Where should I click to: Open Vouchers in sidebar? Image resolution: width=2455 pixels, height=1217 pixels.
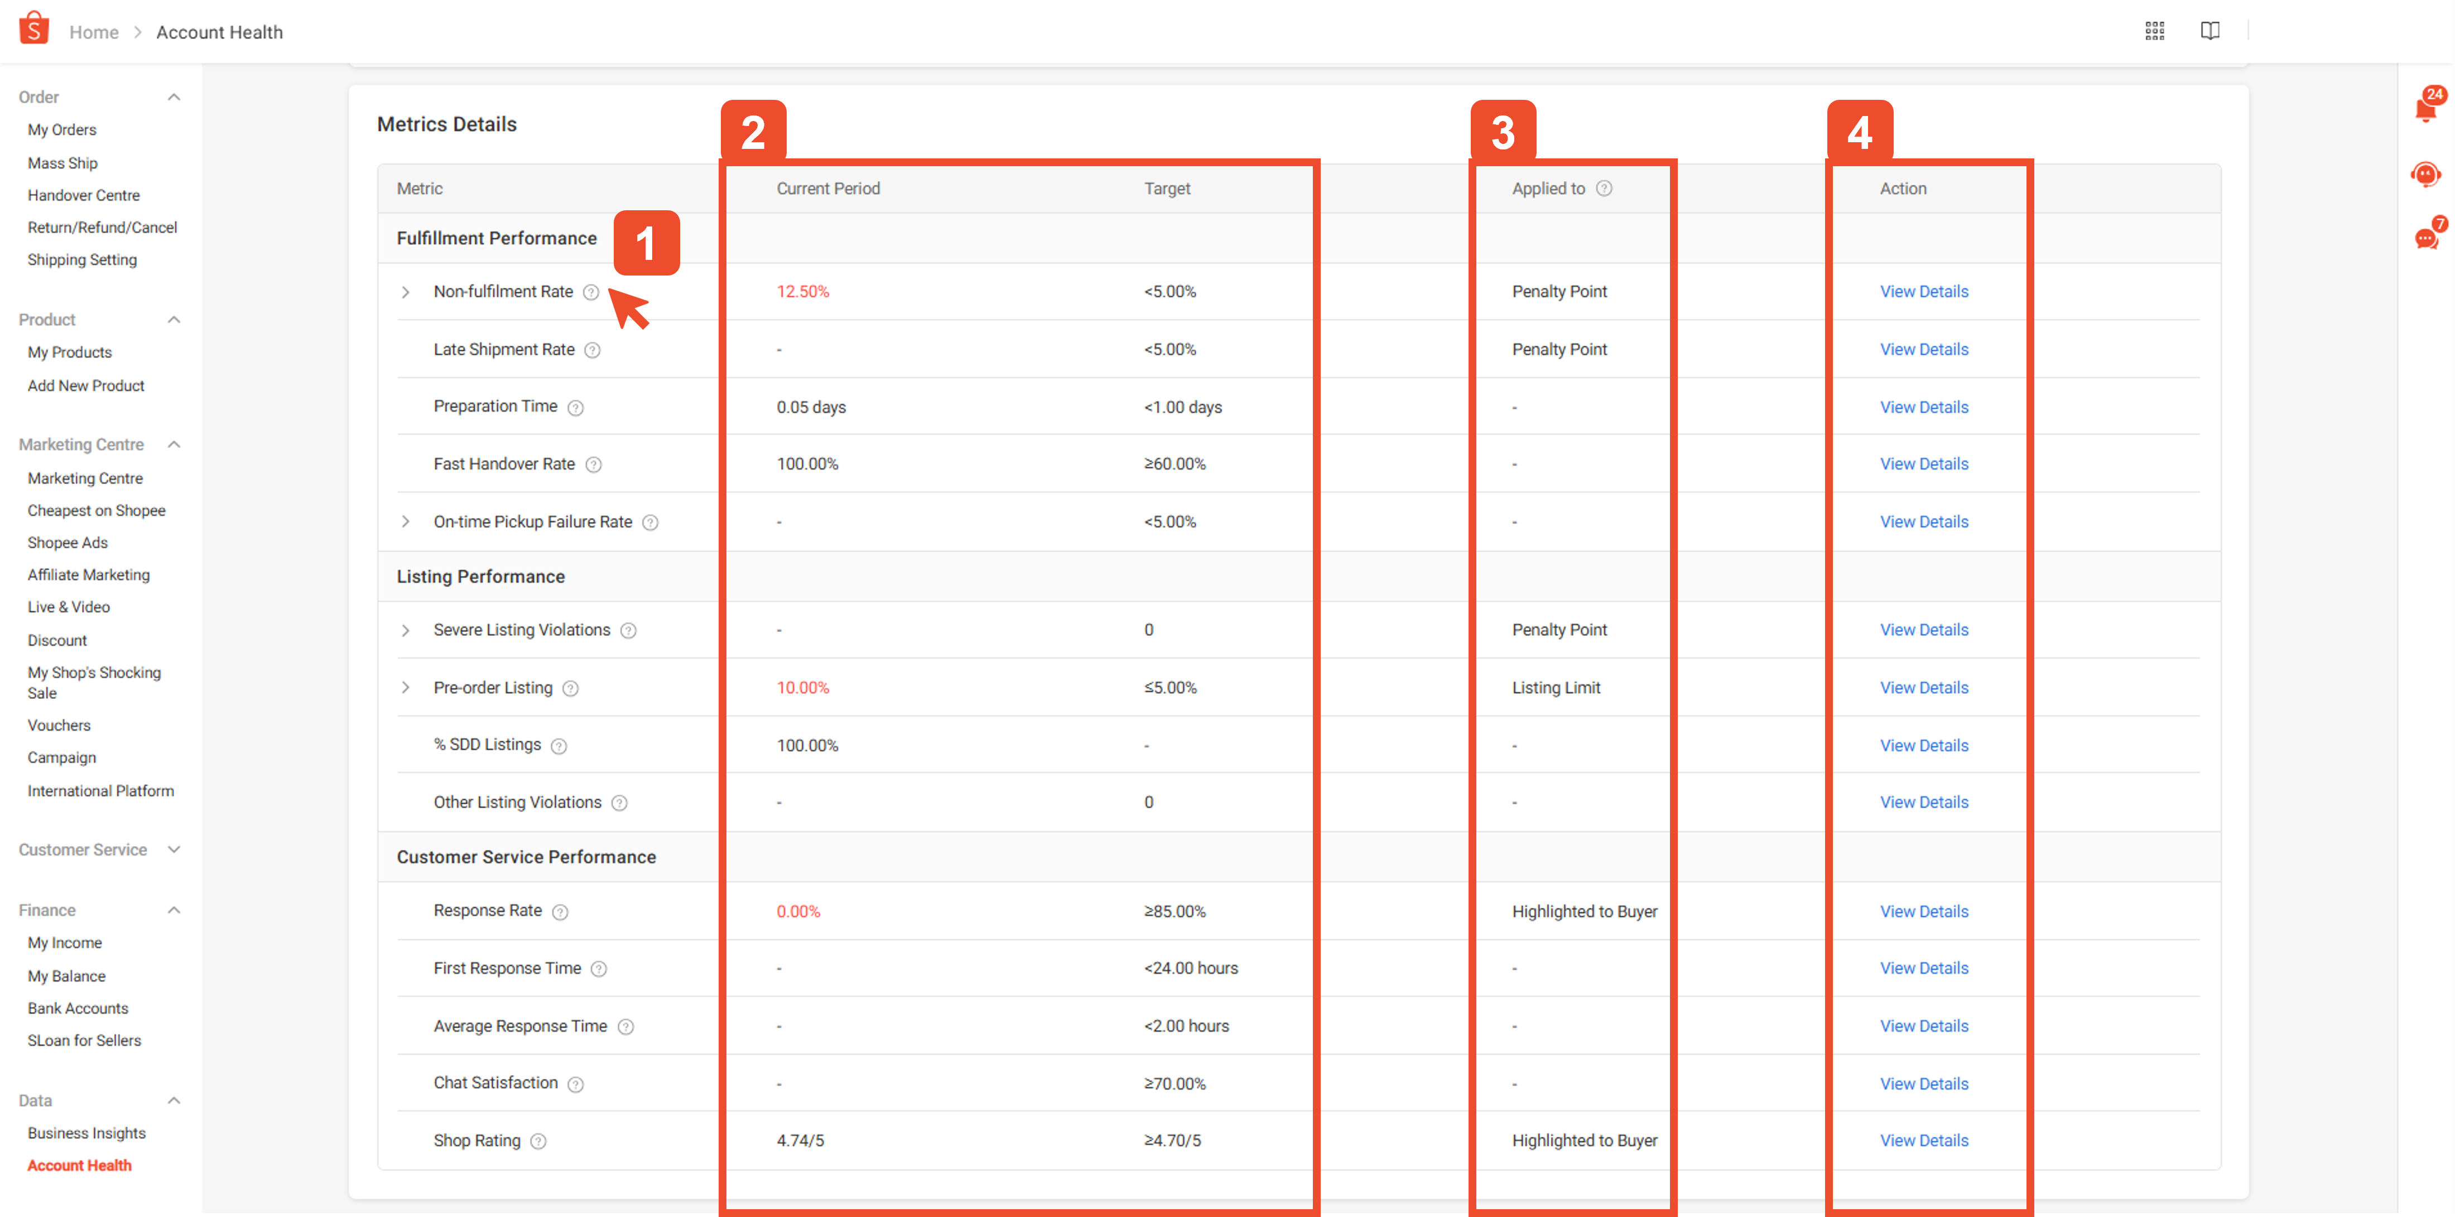(59, 726)
